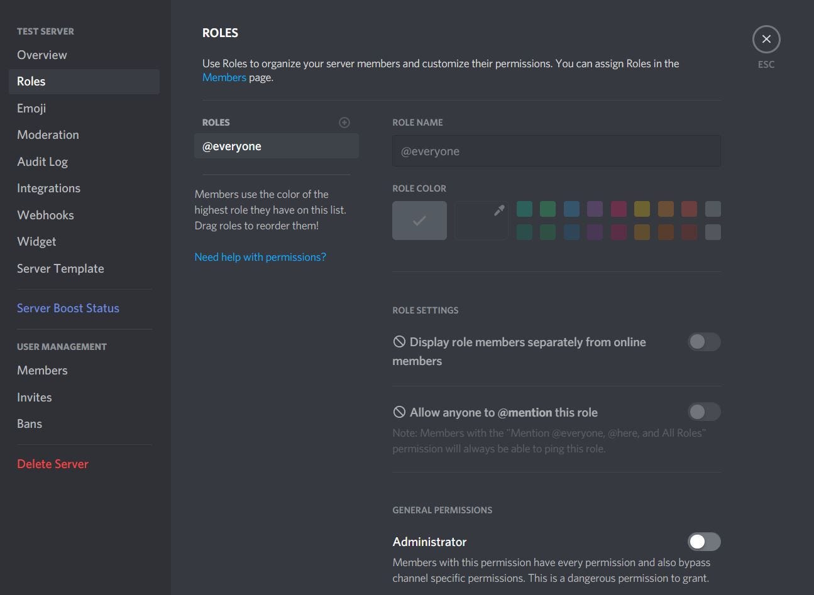The height and width of the screenshot is (595, 814).
Task: Toggle Display role members separately switch
Action: click(x=703, y=342)
